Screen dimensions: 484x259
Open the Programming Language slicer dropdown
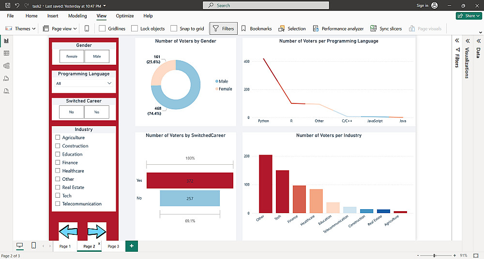click(x=84, y=83)
